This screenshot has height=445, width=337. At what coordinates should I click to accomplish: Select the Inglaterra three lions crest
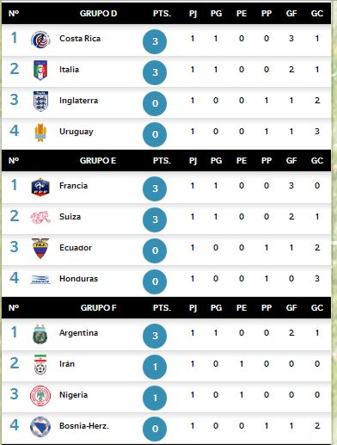[40, 101]
